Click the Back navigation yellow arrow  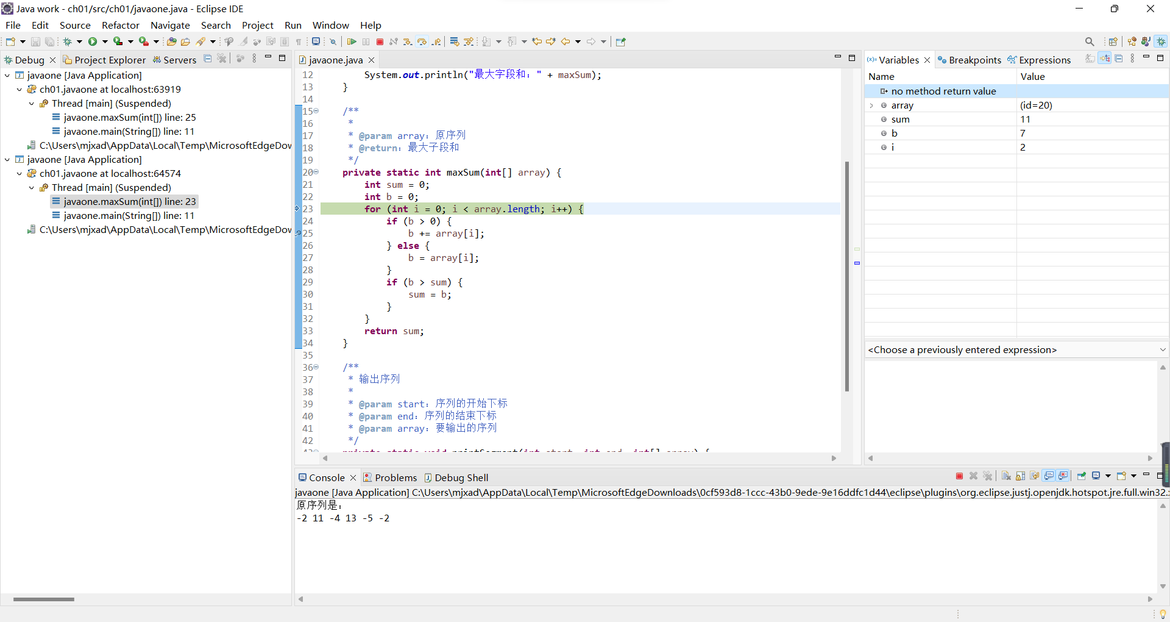tap(565, 41)
